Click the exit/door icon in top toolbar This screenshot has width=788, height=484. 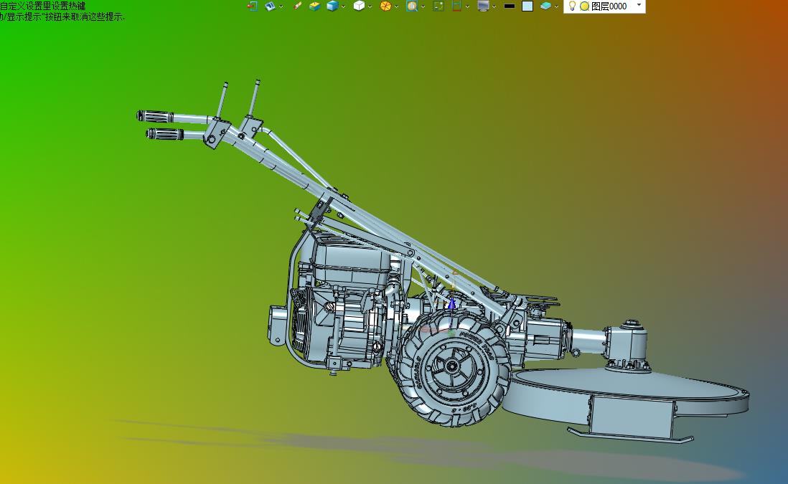pos(253,6)
